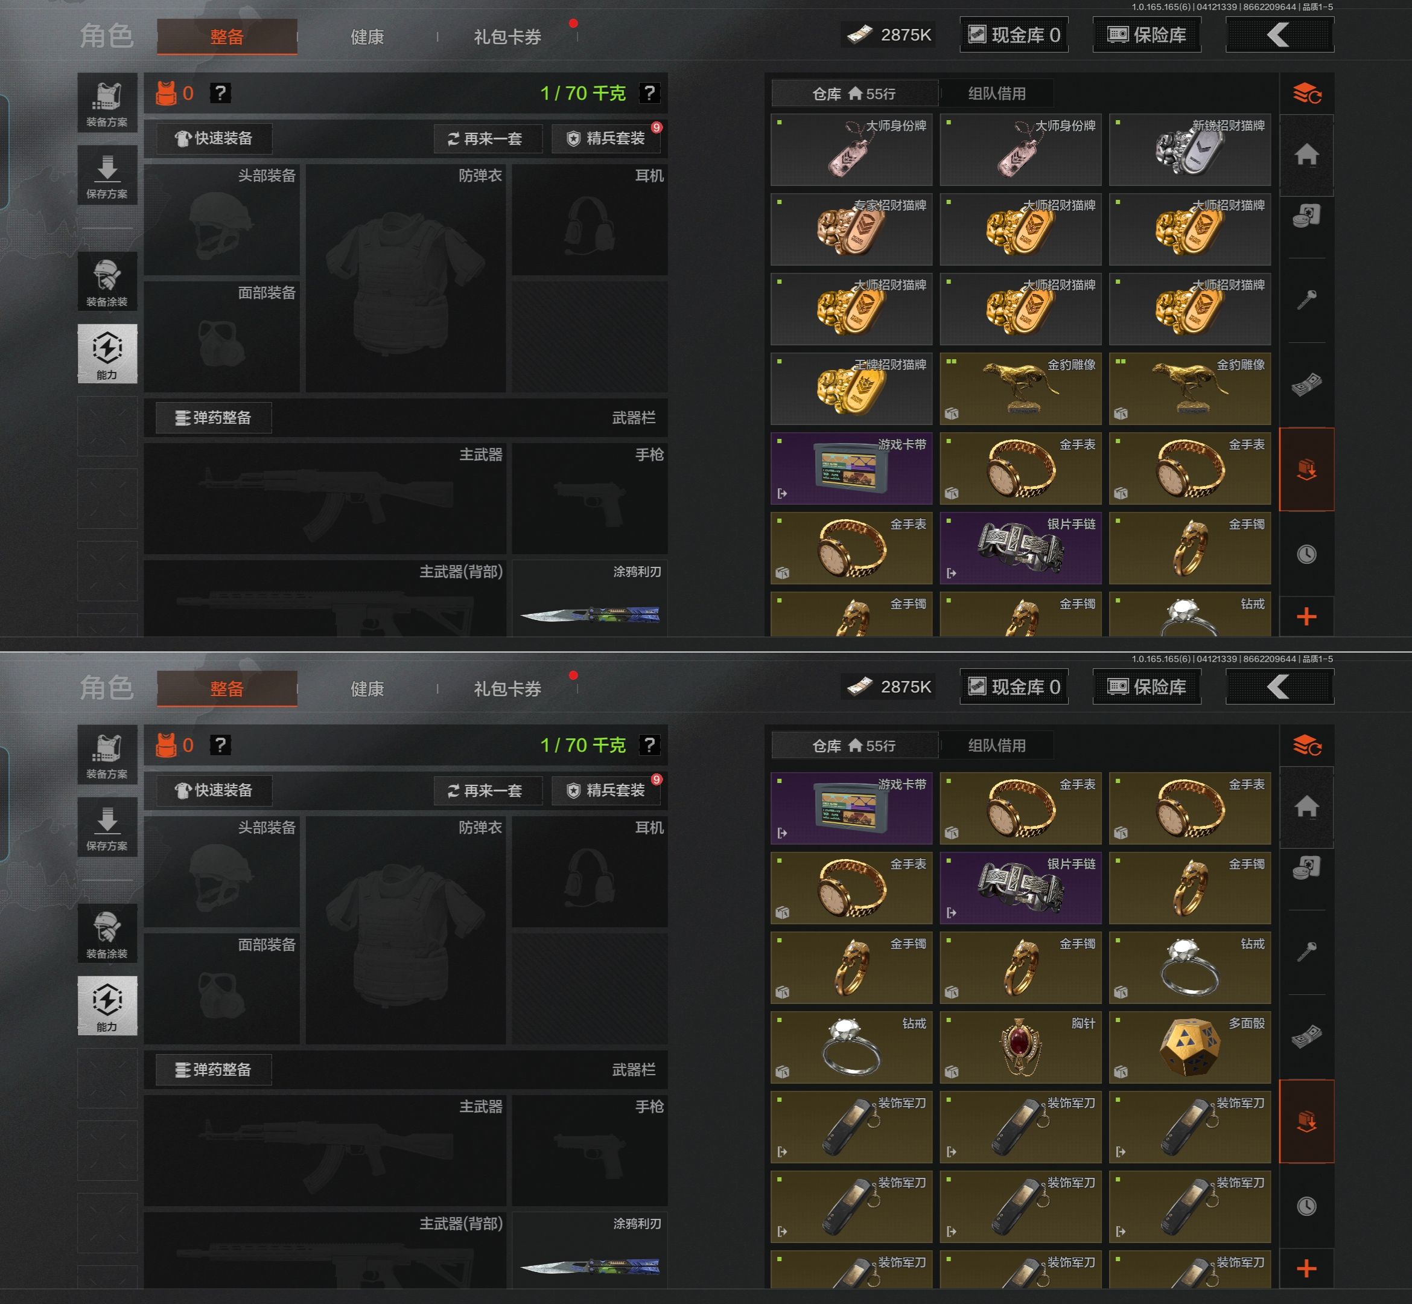The image size is (1412, 1304).
Task: Open 保险库 safe button in upper view
Action: pyautogui.click(x=1147, y=34)
